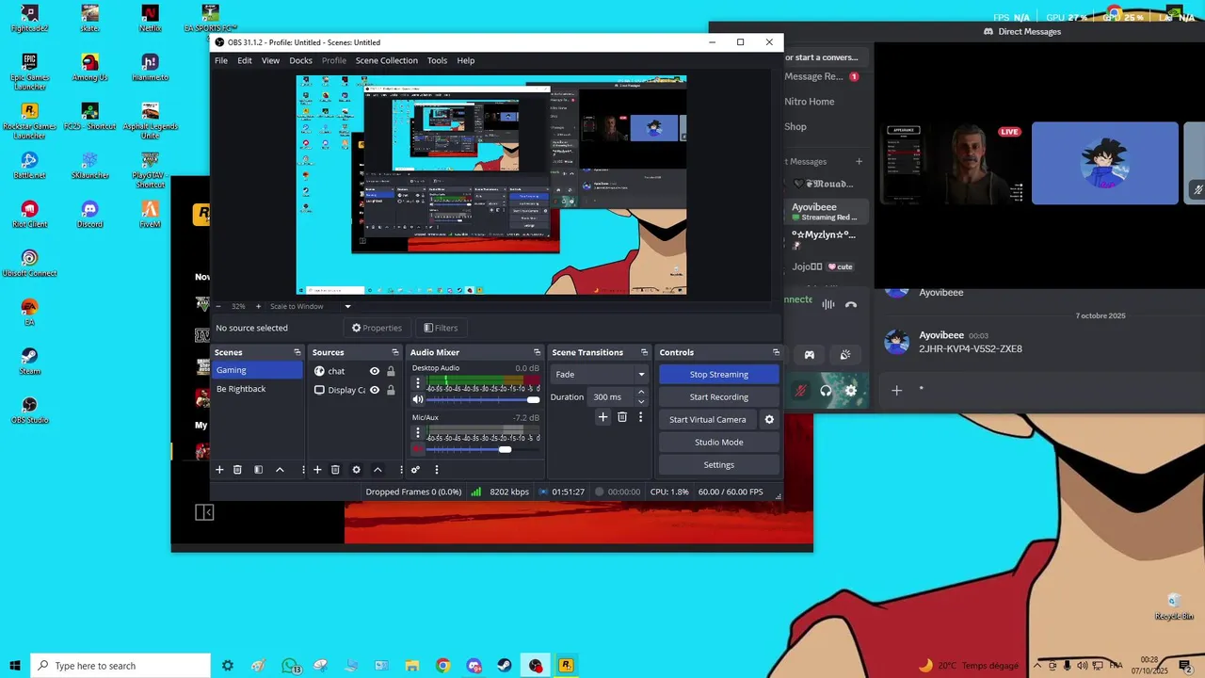The image size is (1205, 678).
Task: Open Nitro Home in Discord
Action: (810, 102)
